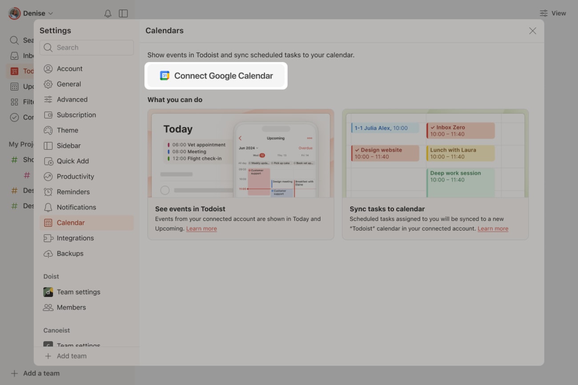This screenshot has width=578, height=385.
Task: Open Doist Team settings
Action: (78, 292)
